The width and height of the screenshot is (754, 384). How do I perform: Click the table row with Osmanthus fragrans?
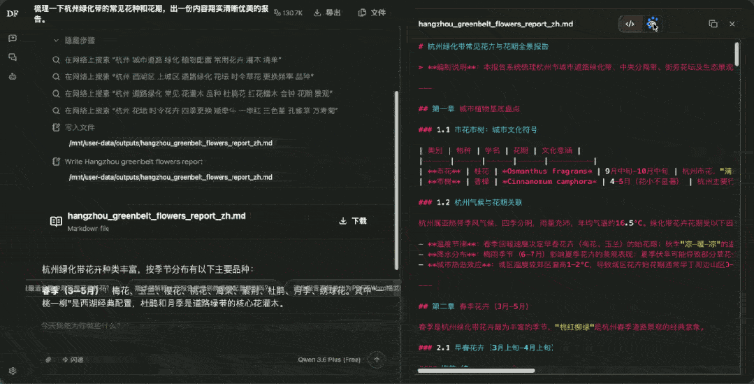[576, 171]
